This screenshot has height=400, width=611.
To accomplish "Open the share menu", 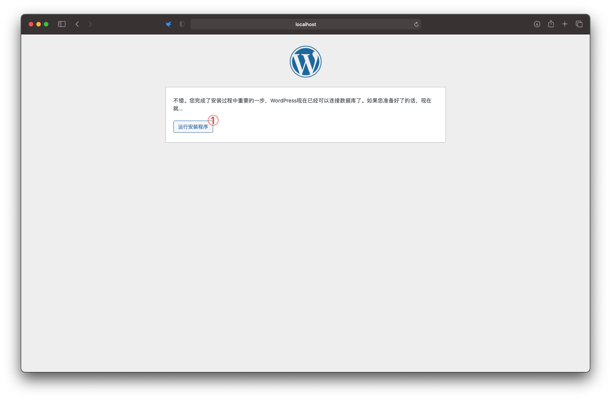I will click(x=551, y=24).
